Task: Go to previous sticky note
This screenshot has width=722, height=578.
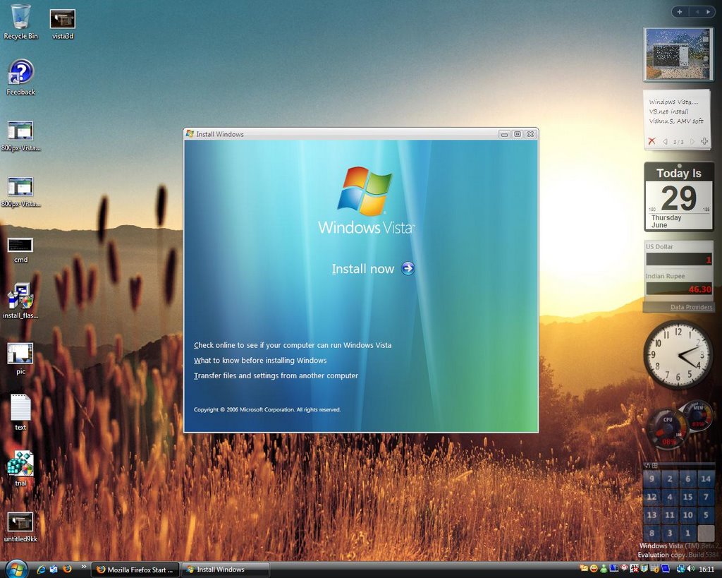Action: (x=665, y=142)
